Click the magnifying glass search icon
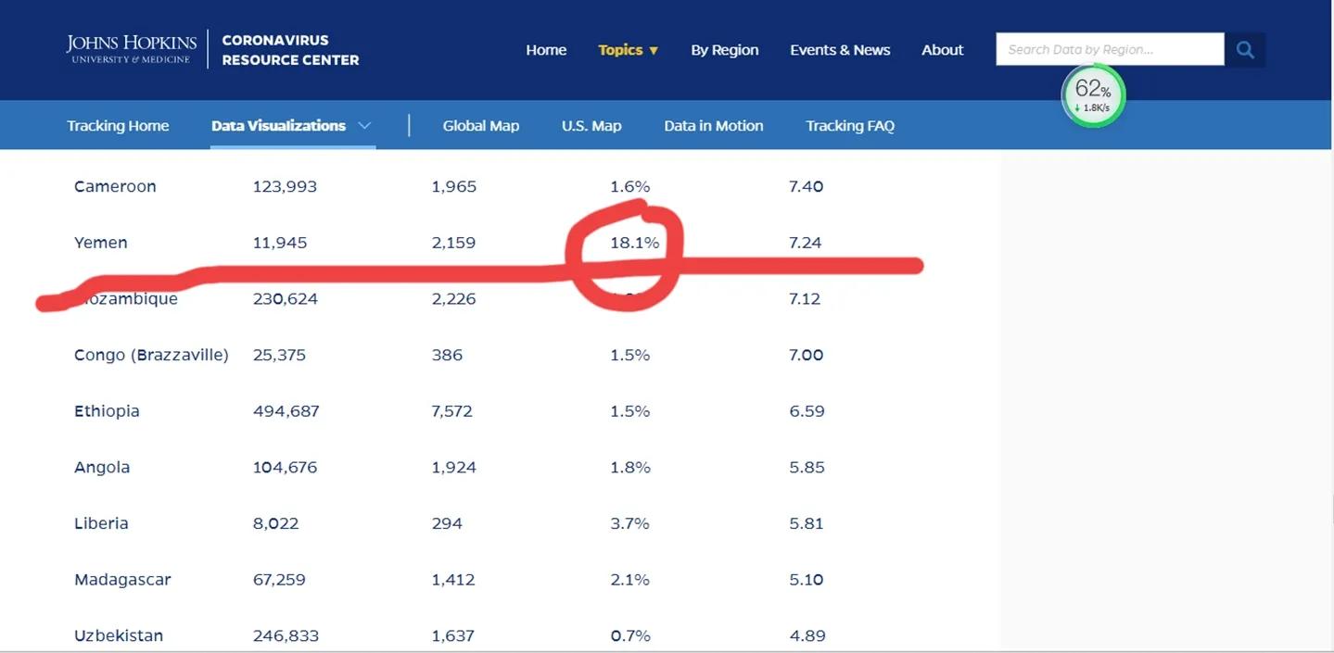This screenshot has width=1334, height=653. click(1245, 50)
